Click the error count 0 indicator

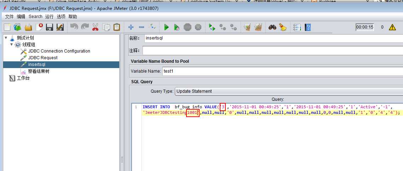pos(382,27)
